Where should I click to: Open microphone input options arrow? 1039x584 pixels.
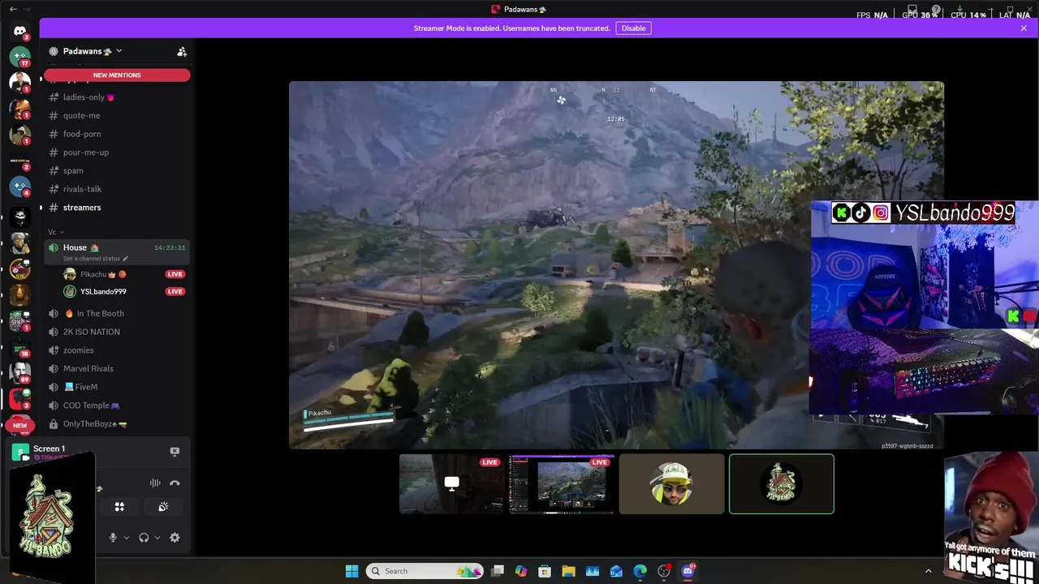coord(127,538)
